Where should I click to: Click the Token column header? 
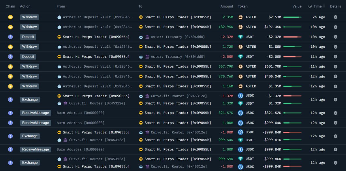242,6
